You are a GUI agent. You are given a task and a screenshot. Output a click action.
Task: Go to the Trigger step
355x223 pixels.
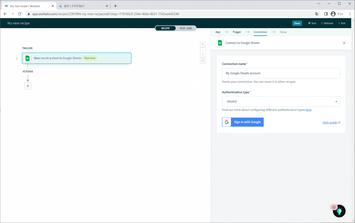pyautogui.click(x=237, y=32)
